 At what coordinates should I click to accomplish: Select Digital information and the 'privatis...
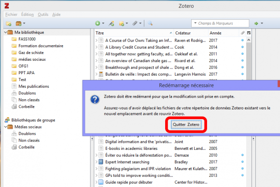click(138, 142)
